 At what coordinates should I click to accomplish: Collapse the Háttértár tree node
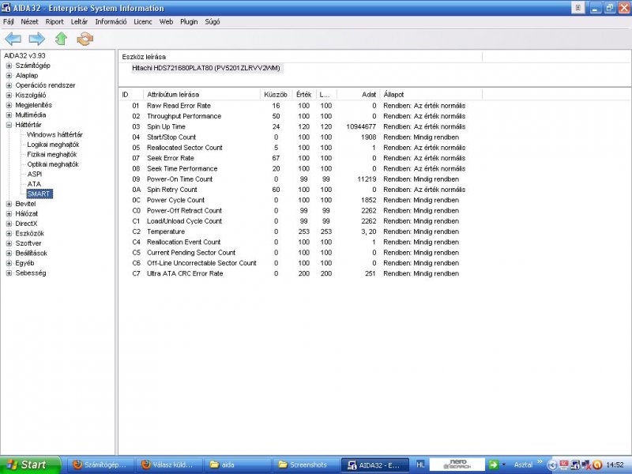coord(9,125)
